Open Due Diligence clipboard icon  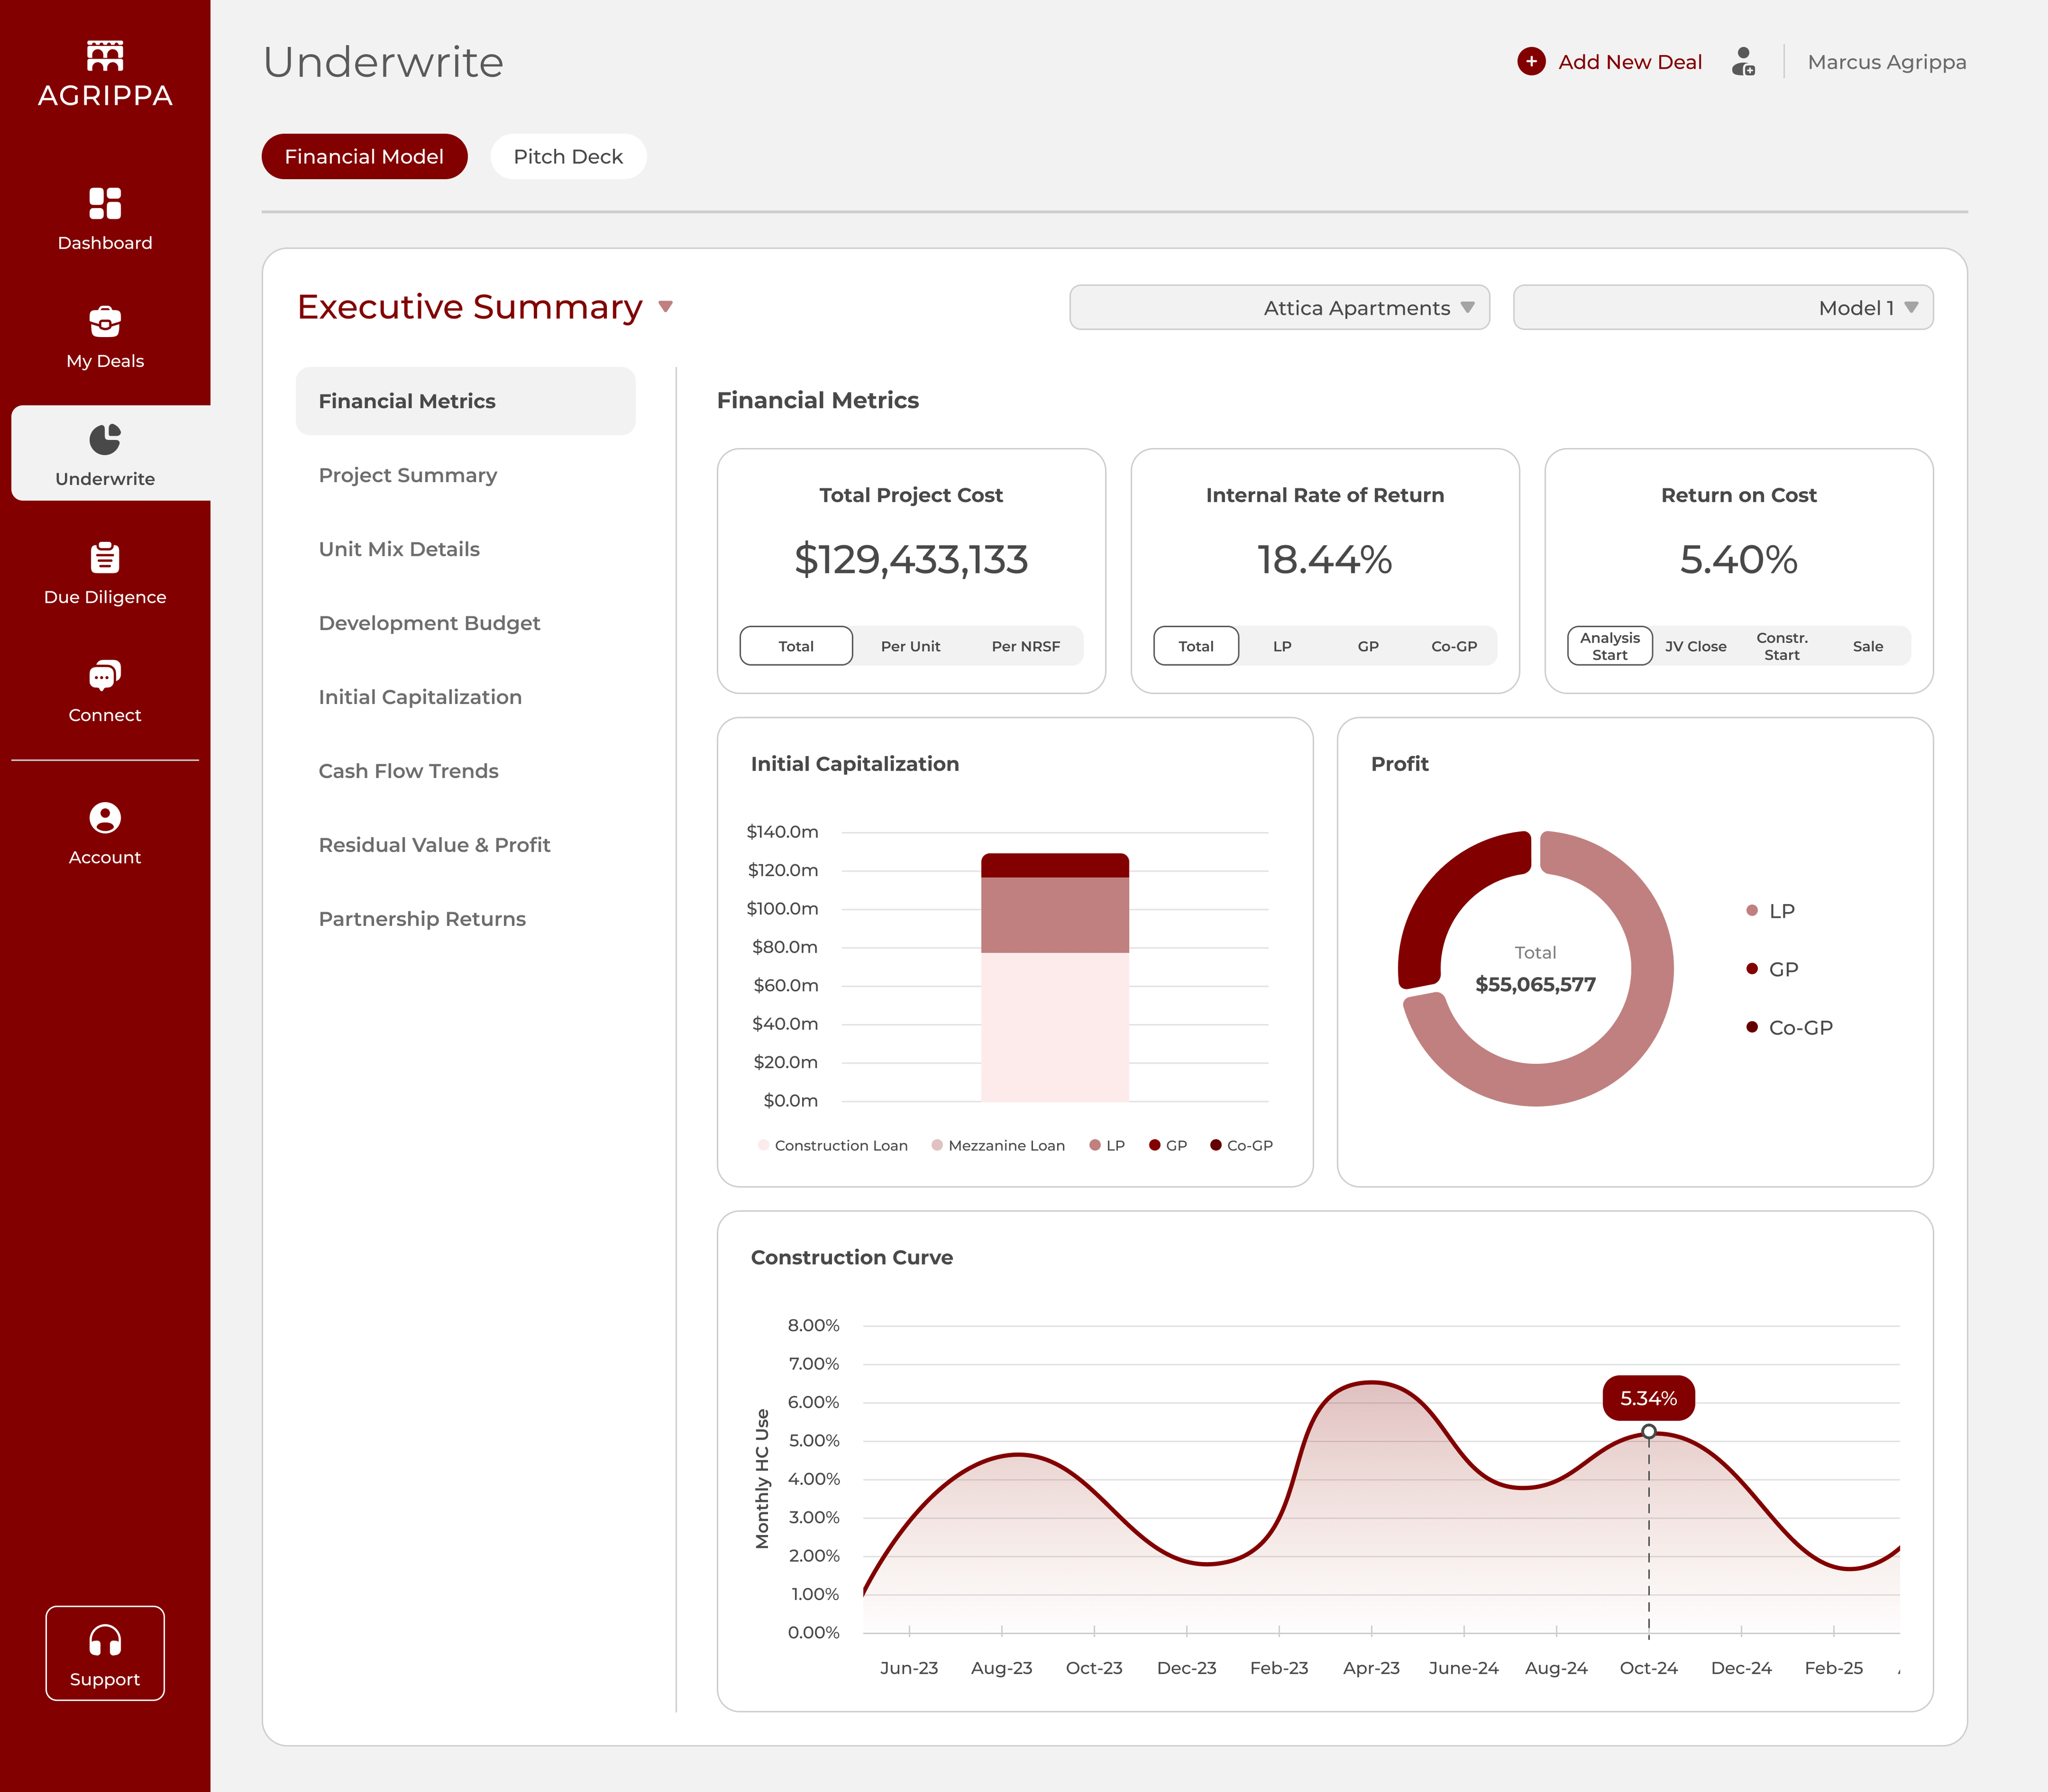point(105,557)
